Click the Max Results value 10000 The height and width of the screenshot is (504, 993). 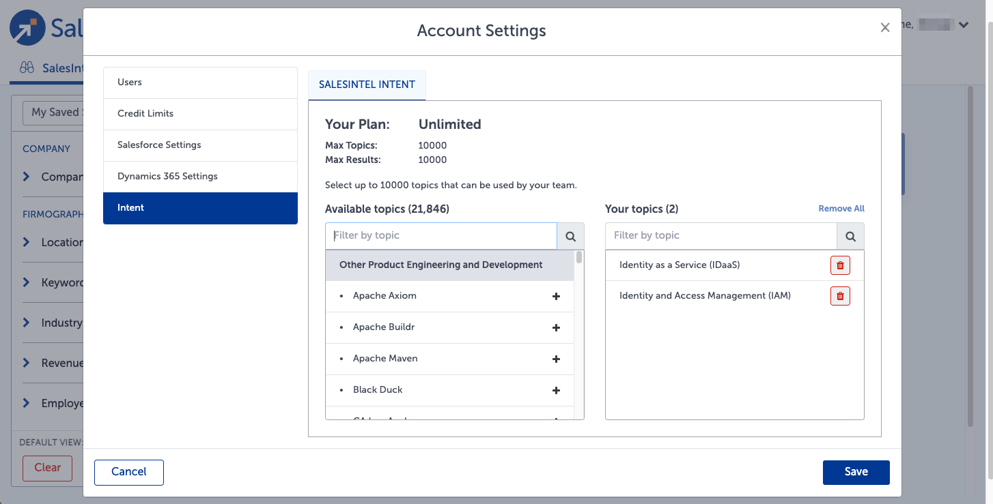point(432,160)
